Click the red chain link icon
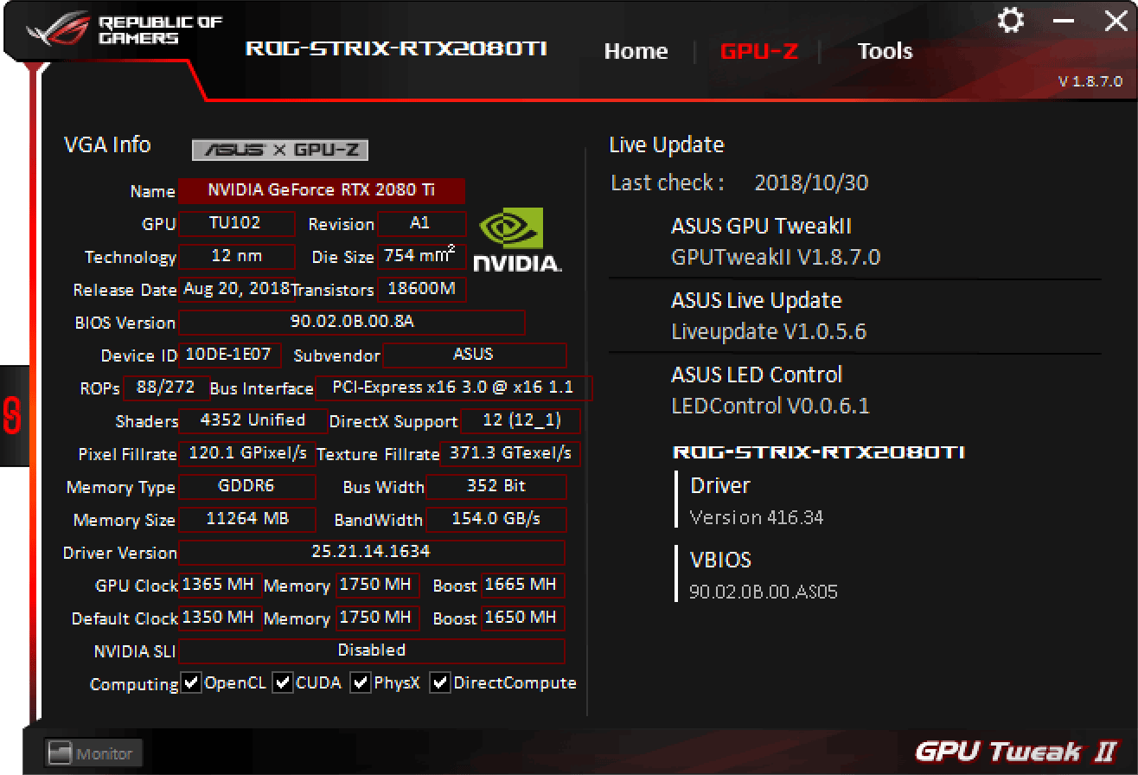Viewport: 1138px width, 775px height. click(12, 416)
